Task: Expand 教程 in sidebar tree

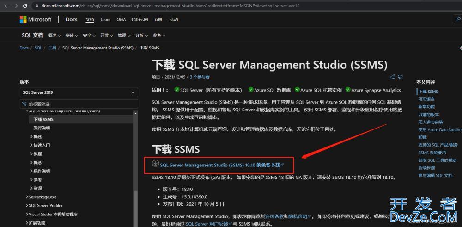Action: 36,153
